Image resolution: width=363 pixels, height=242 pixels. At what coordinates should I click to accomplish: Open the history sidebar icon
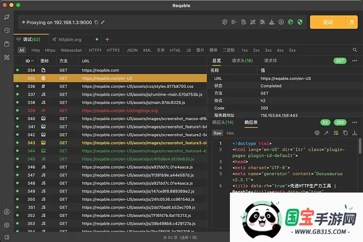pos(7,31)
